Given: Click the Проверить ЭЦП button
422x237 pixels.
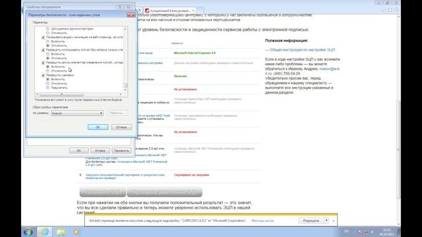Looking at the screenshot, I should click(103, 192).
